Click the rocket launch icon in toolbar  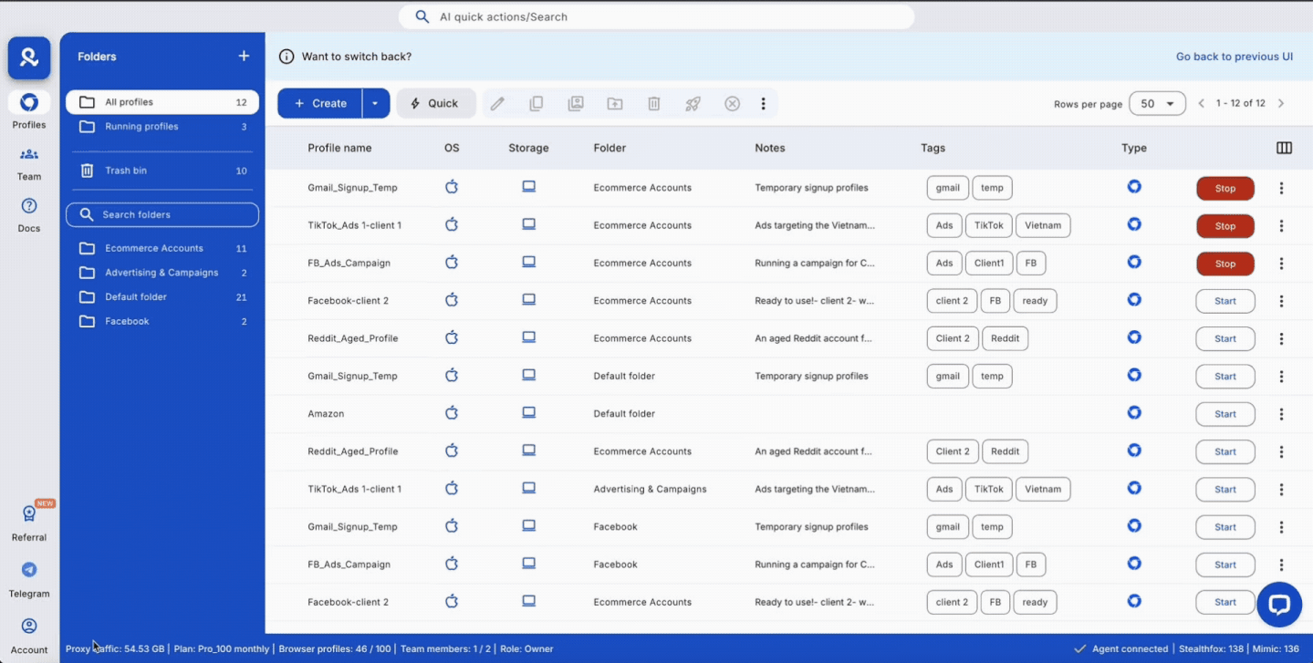pyautogui.click(x=693, y=104)
